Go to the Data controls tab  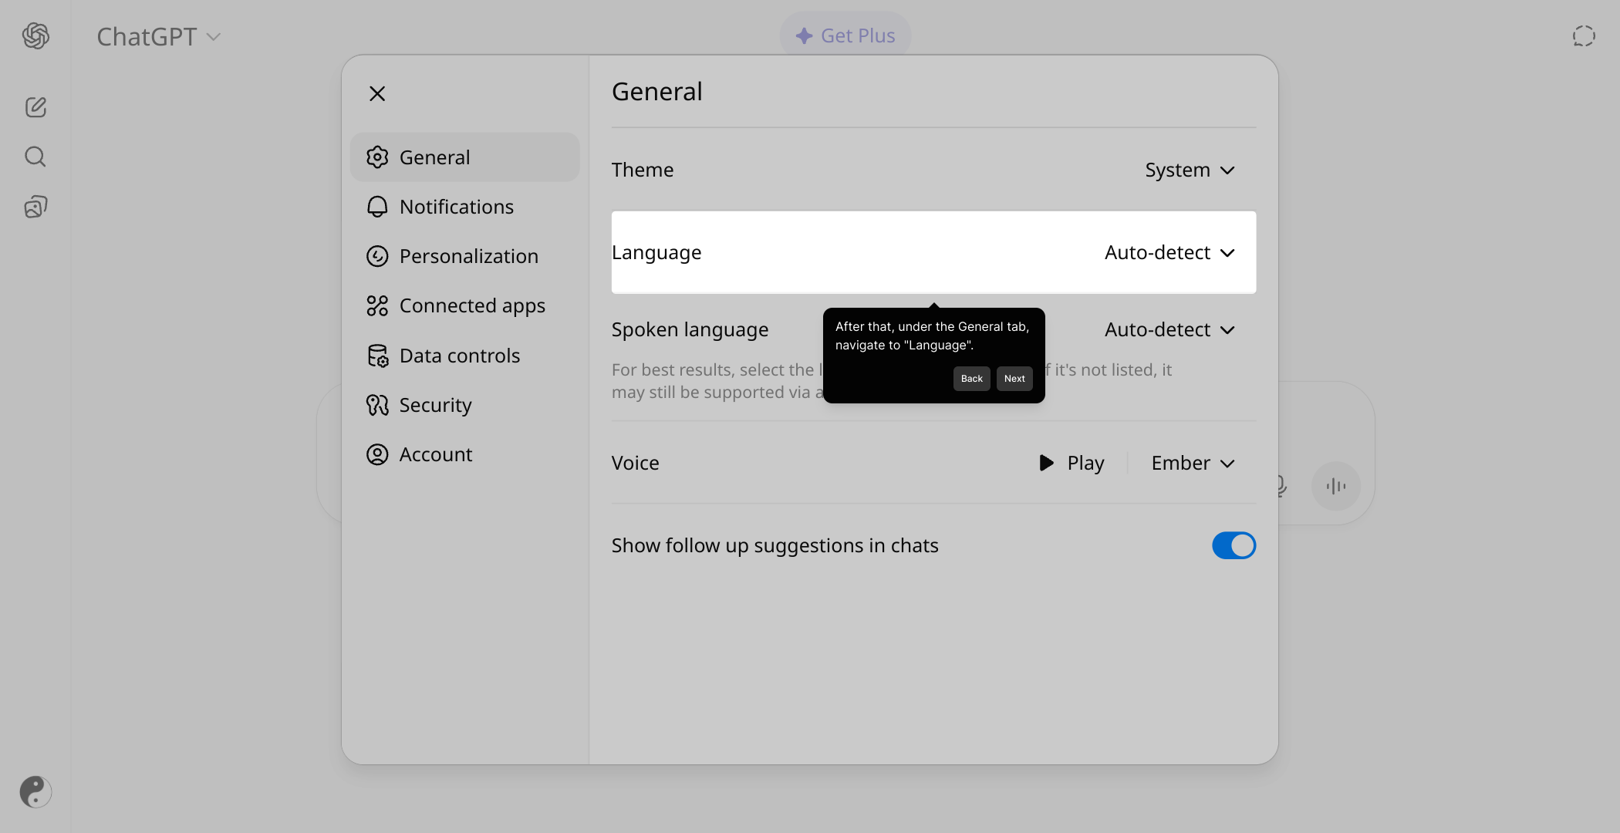point(464,356)
